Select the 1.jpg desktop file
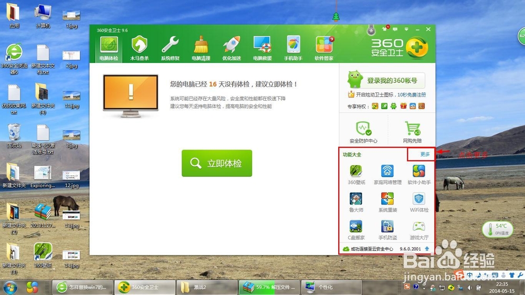525x295 pixels. click(71, 19)
